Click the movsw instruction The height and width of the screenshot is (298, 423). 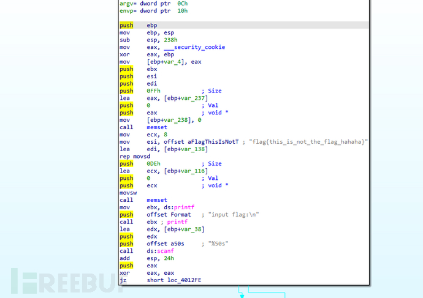(129, 193)
